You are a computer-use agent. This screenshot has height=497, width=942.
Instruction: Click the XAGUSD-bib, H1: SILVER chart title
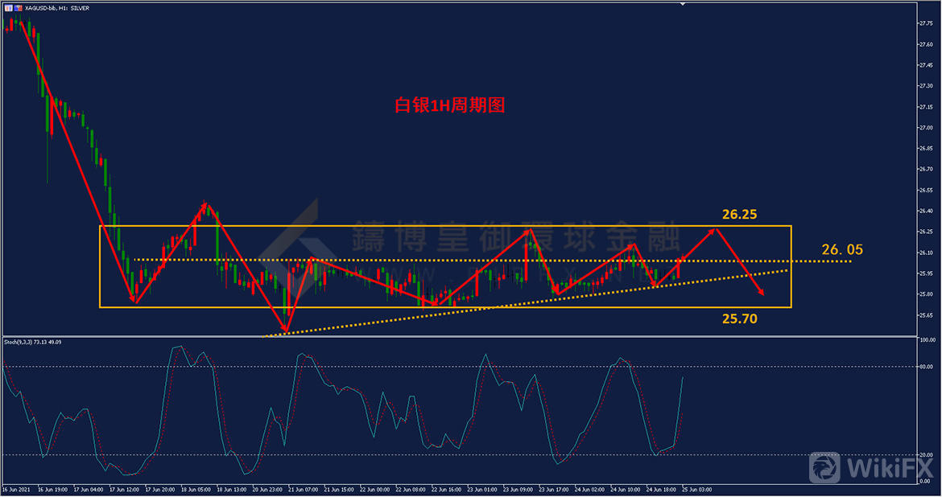click(58, 7)
